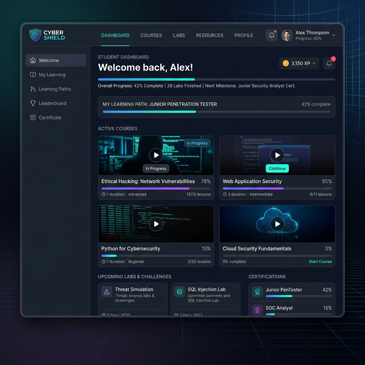Click the Learning Paths sidebar icon
Image resolution: width=365 pixels, height=365 pixels.
33,89
